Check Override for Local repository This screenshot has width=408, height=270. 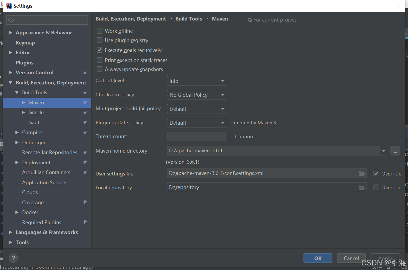click(376, 187)
